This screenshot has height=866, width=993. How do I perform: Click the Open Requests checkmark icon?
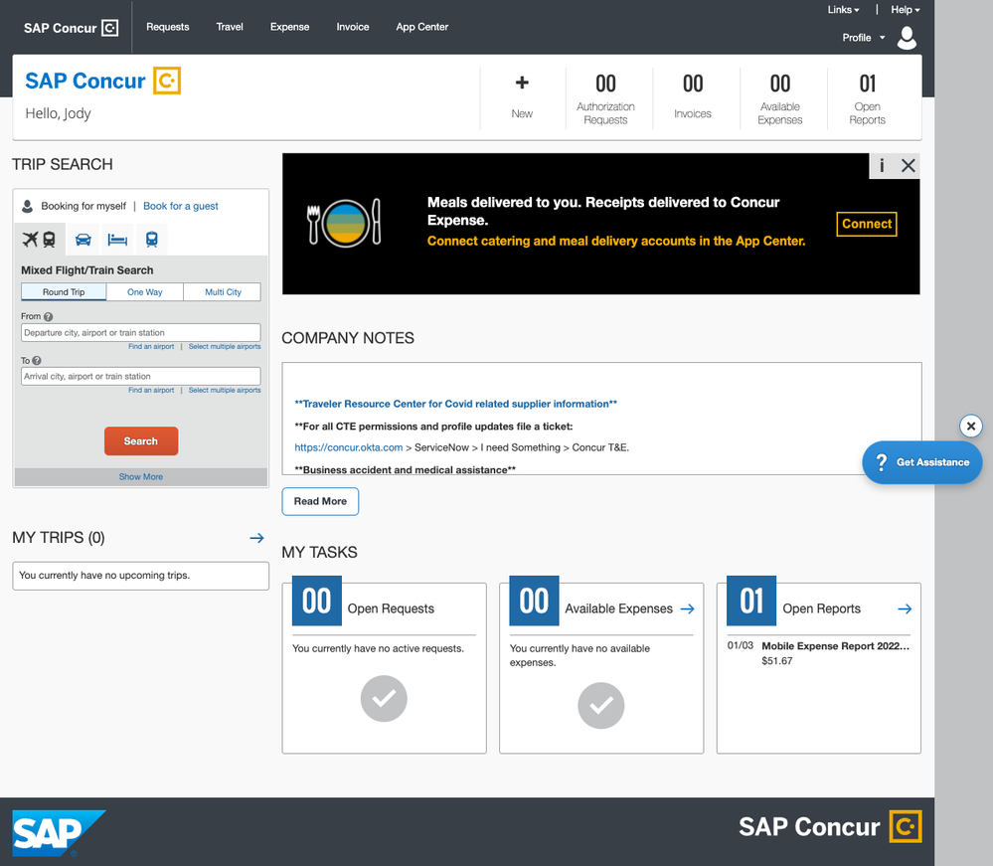tap(384, 699)
